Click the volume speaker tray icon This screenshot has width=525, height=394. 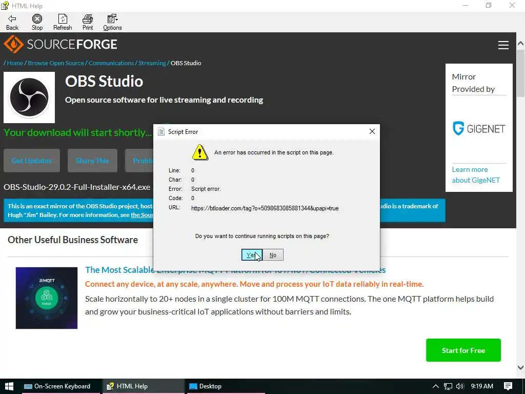[460, 386]
